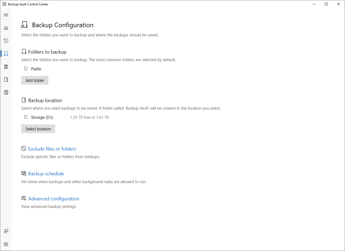Click the Select location button
The width and height of the screenshot is (345, 251).
point(38,129)
